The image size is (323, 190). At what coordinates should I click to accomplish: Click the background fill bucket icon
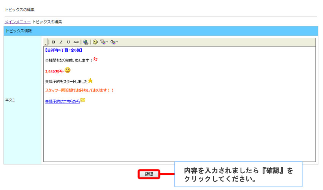(x=113, y=42)
